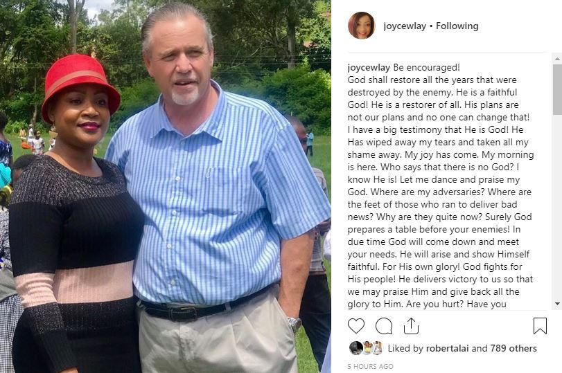Image resolution: width=562 pixels, height=373 pixels.
Task: Open the joycewlay profile picture
Action: (x=361, y=26)
